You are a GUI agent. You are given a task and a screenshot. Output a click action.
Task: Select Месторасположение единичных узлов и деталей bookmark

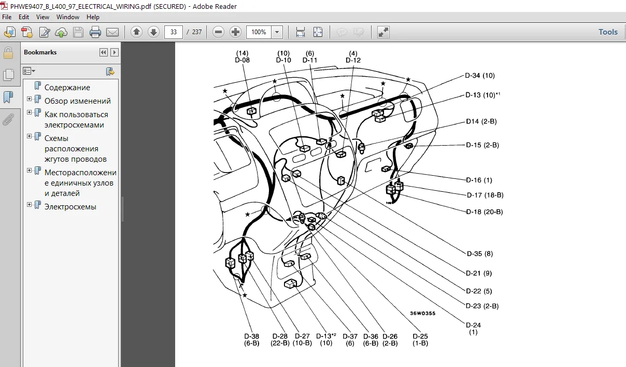click(x=80, y=183)
